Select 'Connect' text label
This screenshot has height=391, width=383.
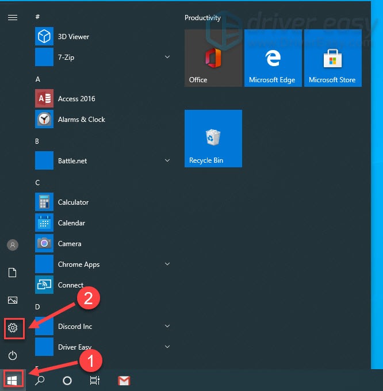71,285
